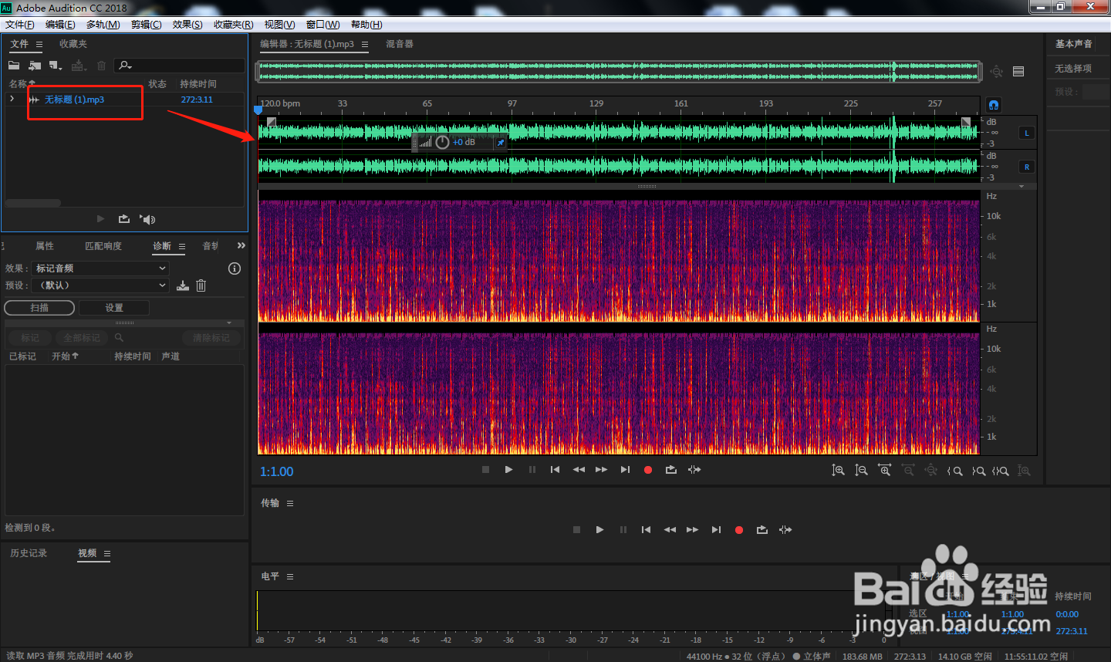The width and height of the screenshot is (1111, 662).
Task: Switch to the 收藏夹 tab
Action: (73, 44)
